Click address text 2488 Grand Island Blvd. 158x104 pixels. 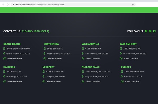tap(18, 48)
